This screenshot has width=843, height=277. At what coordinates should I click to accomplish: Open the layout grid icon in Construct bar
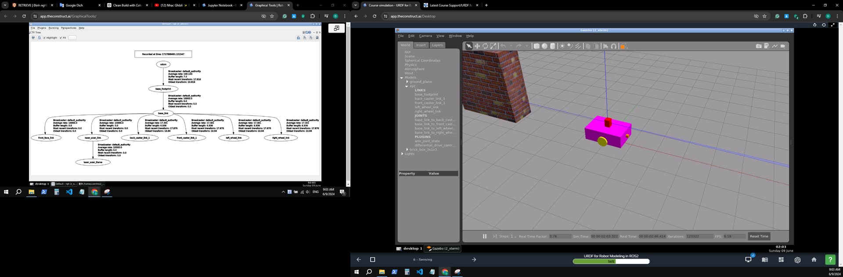click(781, 260)
